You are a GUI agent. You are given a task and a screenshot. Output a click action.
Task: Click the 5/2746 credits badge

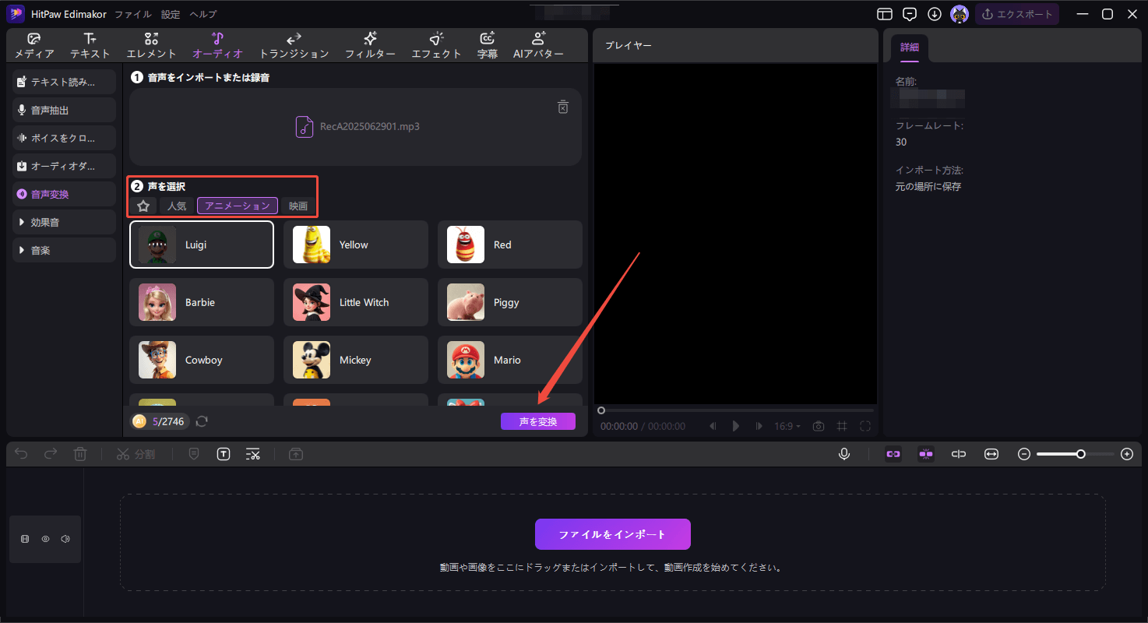tap(160, 421)
